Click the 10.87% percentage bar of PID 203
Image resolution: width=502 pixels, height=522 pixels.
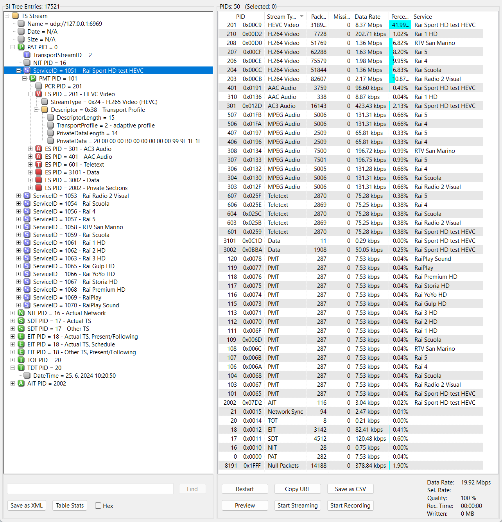pyautogui.click(x=400, y=79)
